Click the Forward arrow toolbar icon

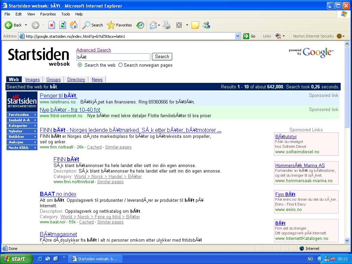point(35,25)
